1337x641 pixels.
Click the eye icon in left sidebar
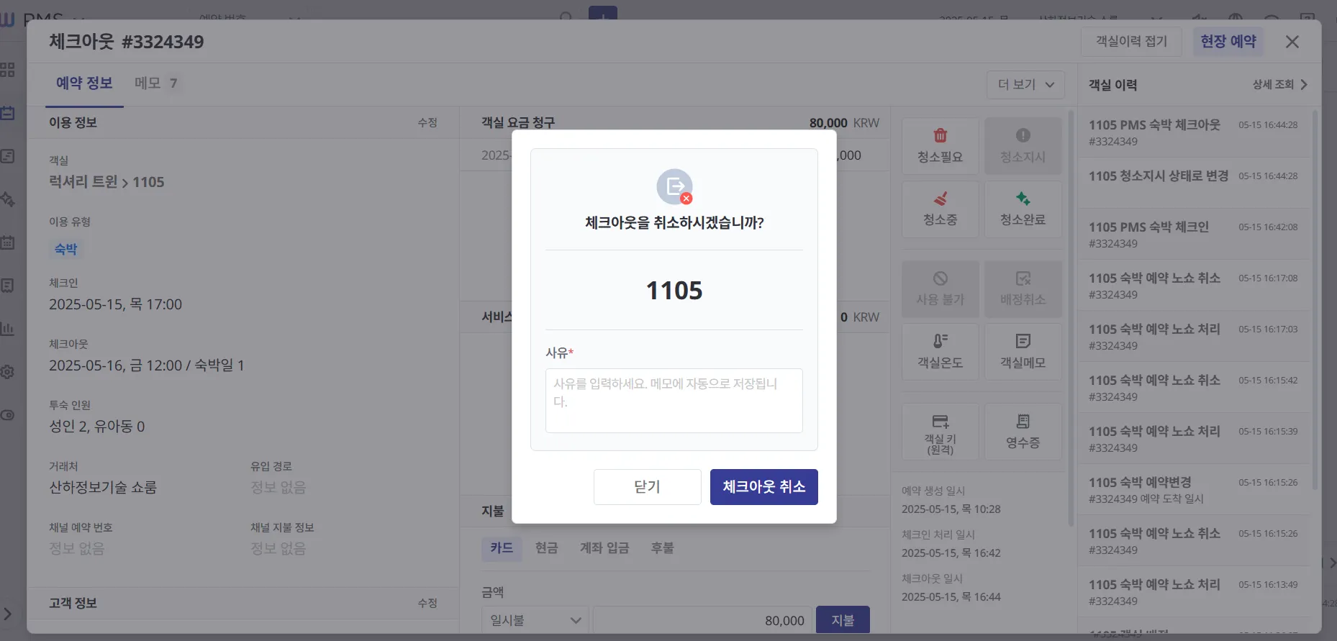[7, 415]
